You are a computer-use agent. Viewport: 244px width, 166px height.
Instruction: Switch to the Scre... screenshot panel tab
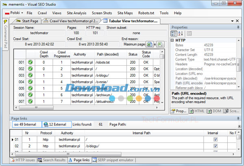click(231, 111)
